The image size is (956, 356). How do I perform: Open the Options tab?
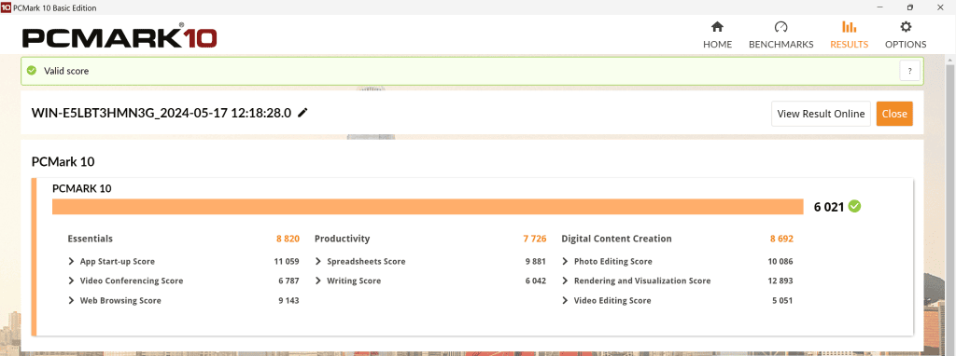coord(906,34)
